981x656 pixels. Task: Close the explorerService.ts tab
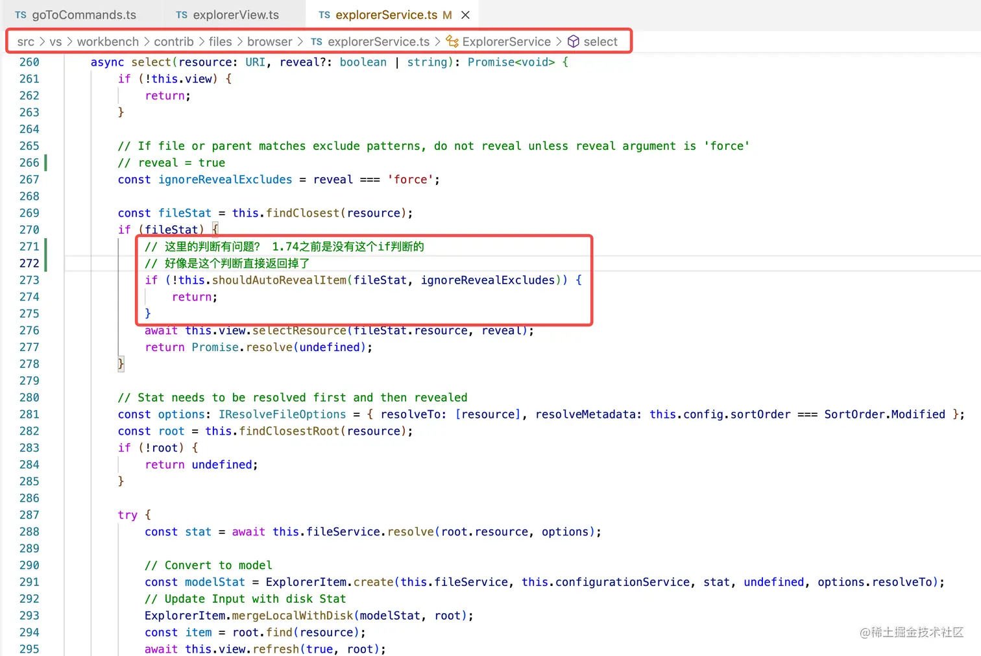465,15
